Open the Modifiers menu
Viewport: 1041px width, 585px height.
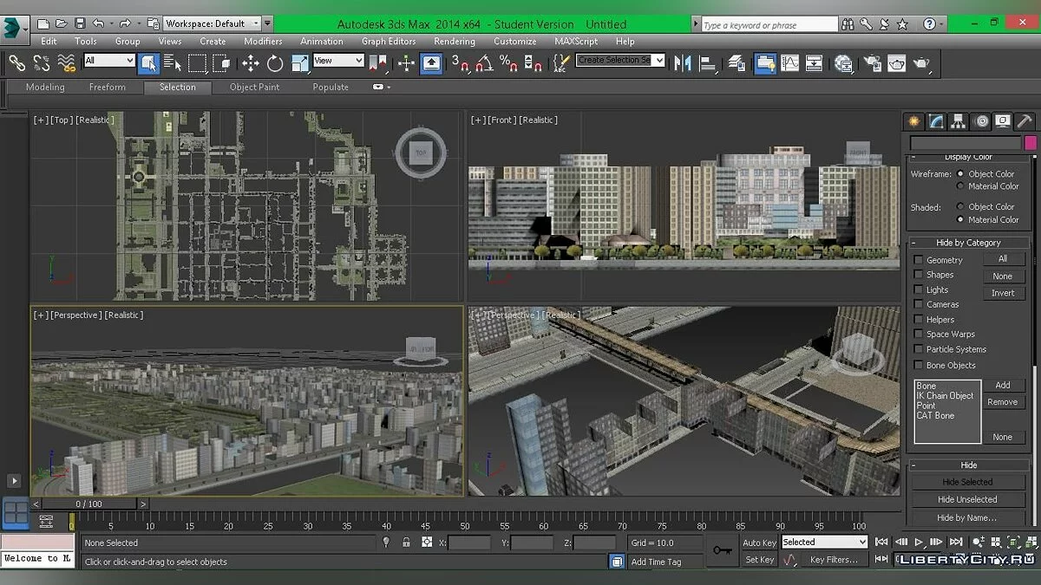[x=263, y=41]
